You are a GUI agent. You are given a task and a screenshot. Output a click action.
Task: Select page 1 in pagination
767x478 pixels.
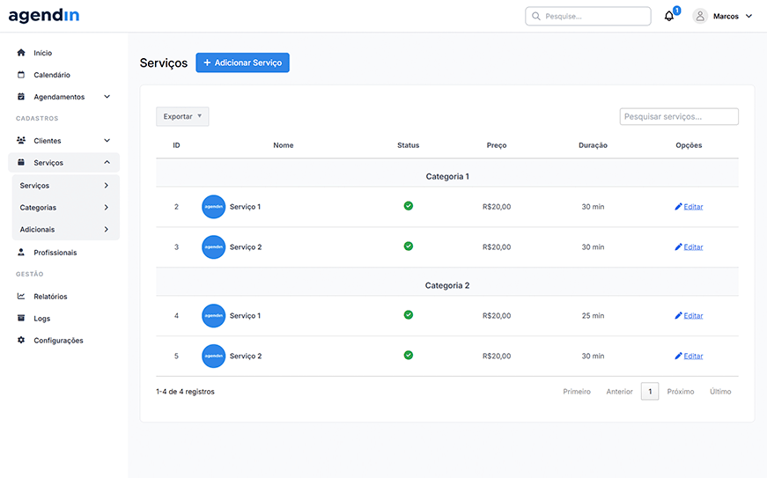pos(650,392)
